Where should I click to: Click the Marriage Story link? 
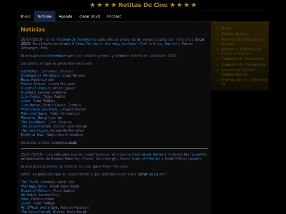click(34, 187)
